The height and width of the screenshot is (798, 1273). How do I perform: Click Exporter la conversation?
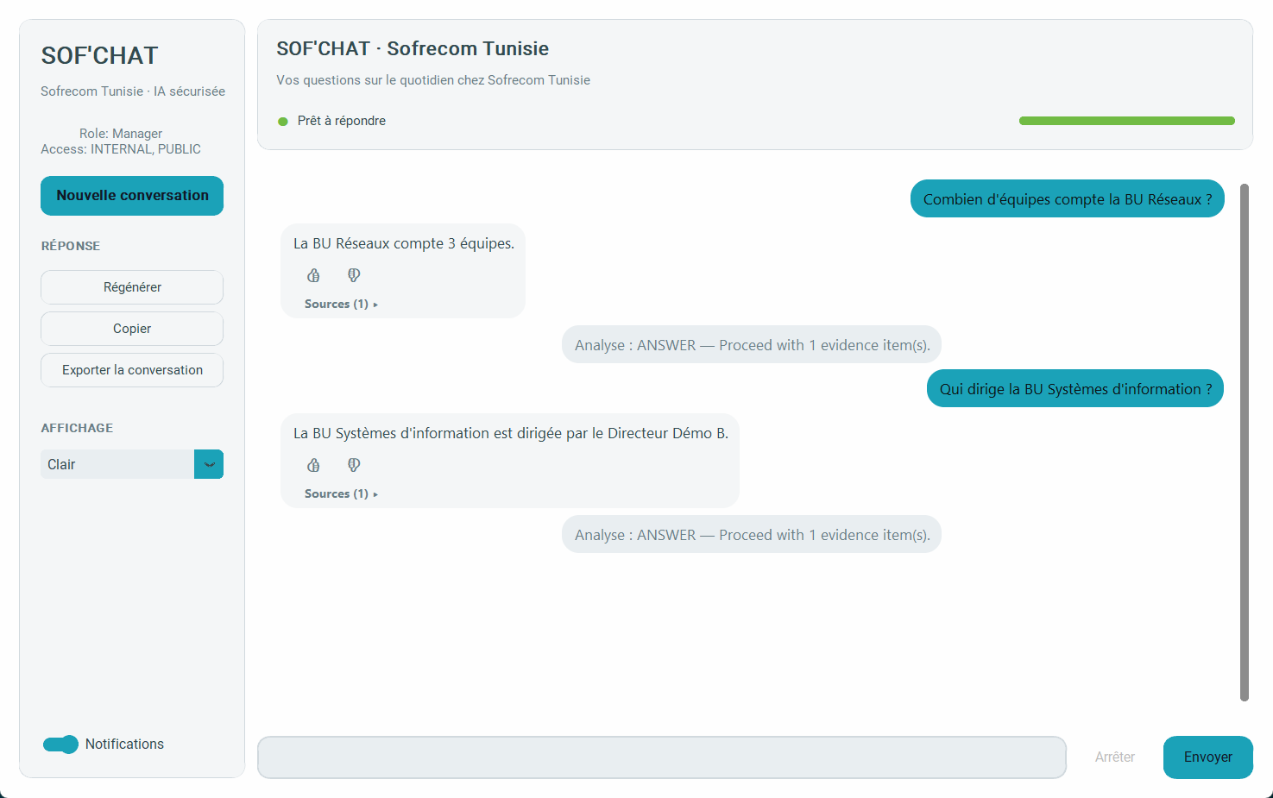132,370
